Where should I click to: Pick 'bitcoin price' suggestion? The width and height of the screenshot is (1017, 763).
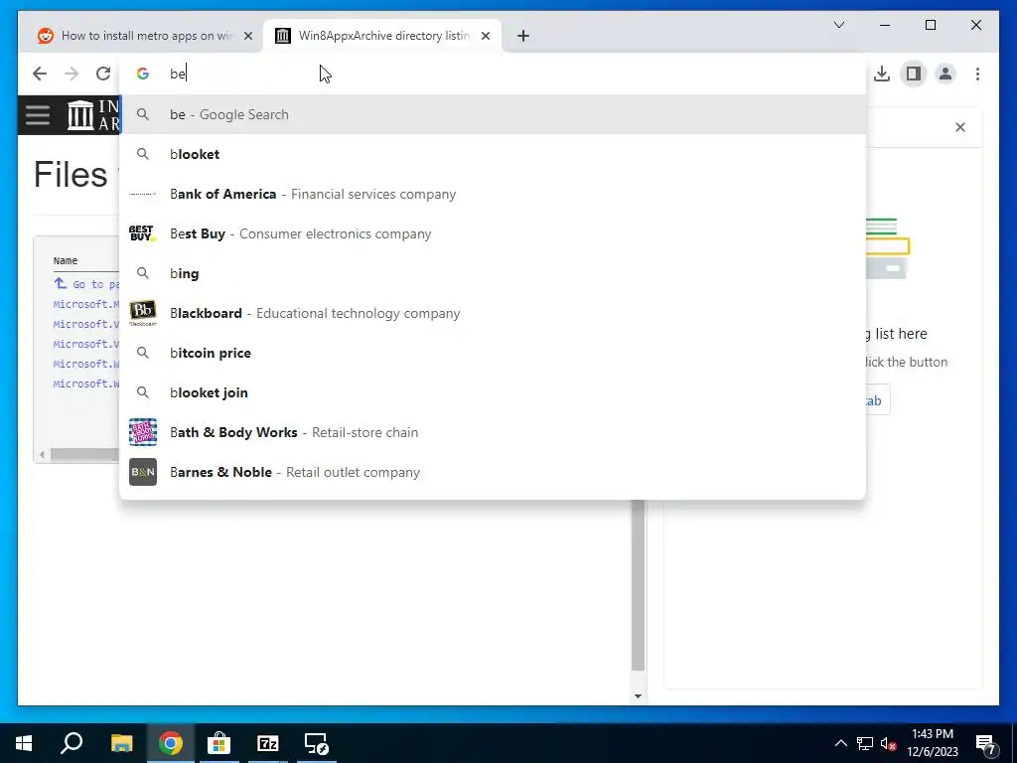(493, 353)
